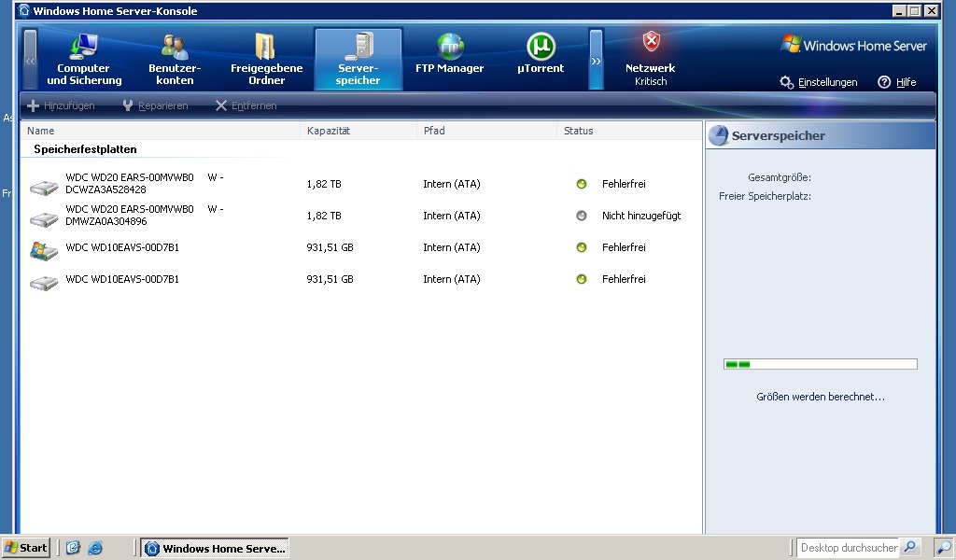The height and width of the screenshot is (560, 956).
Task: Click the grey Nicht hinzugefügt status dot
Action: (582, 216)
